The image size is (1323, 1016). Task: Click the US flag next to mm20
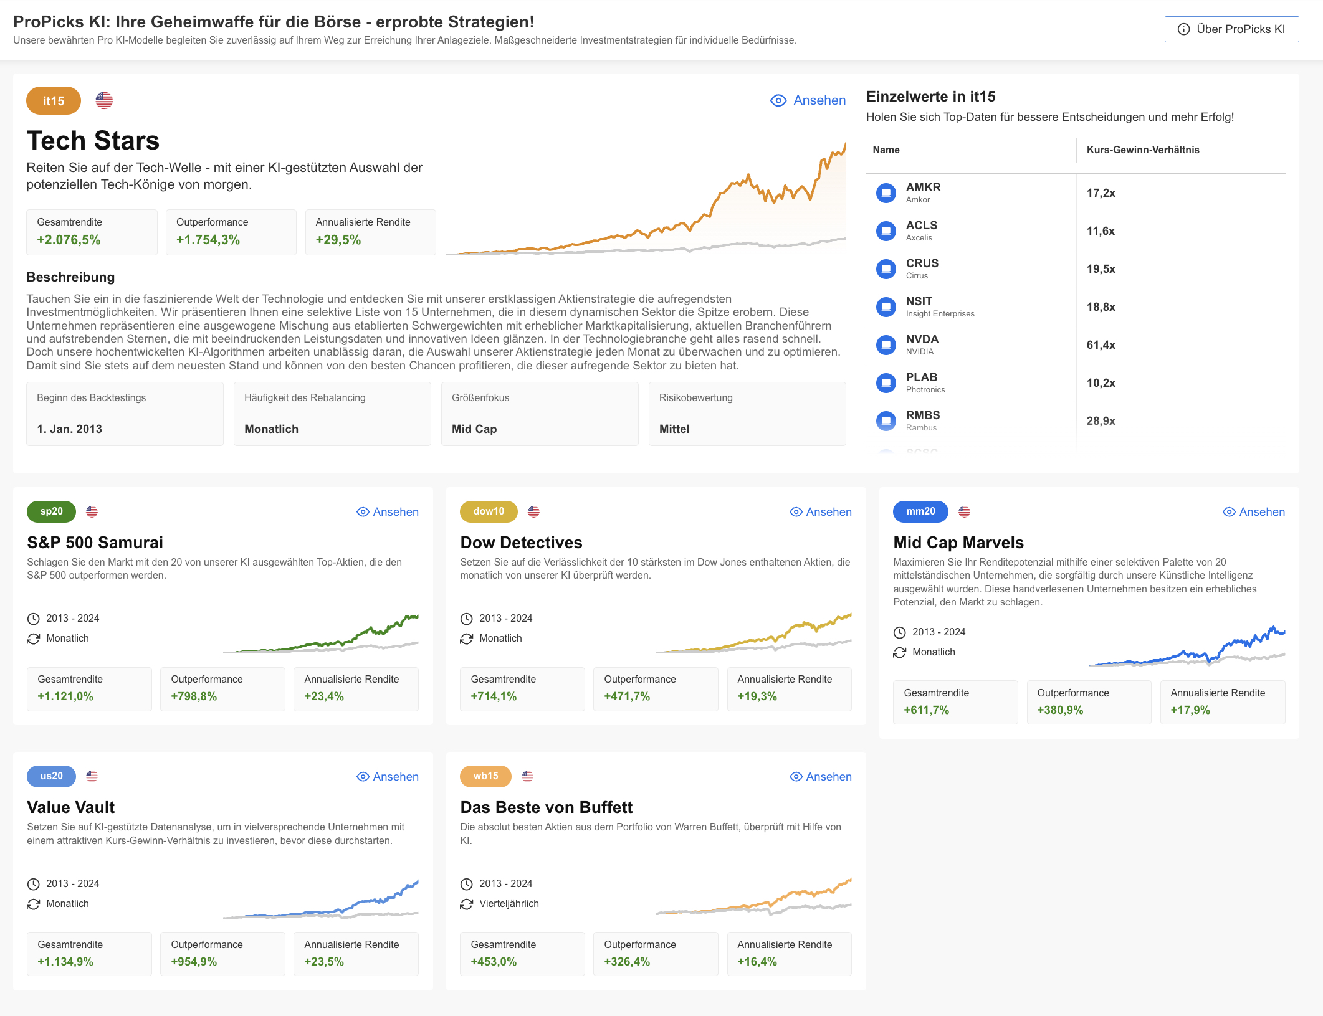point(965,511)
